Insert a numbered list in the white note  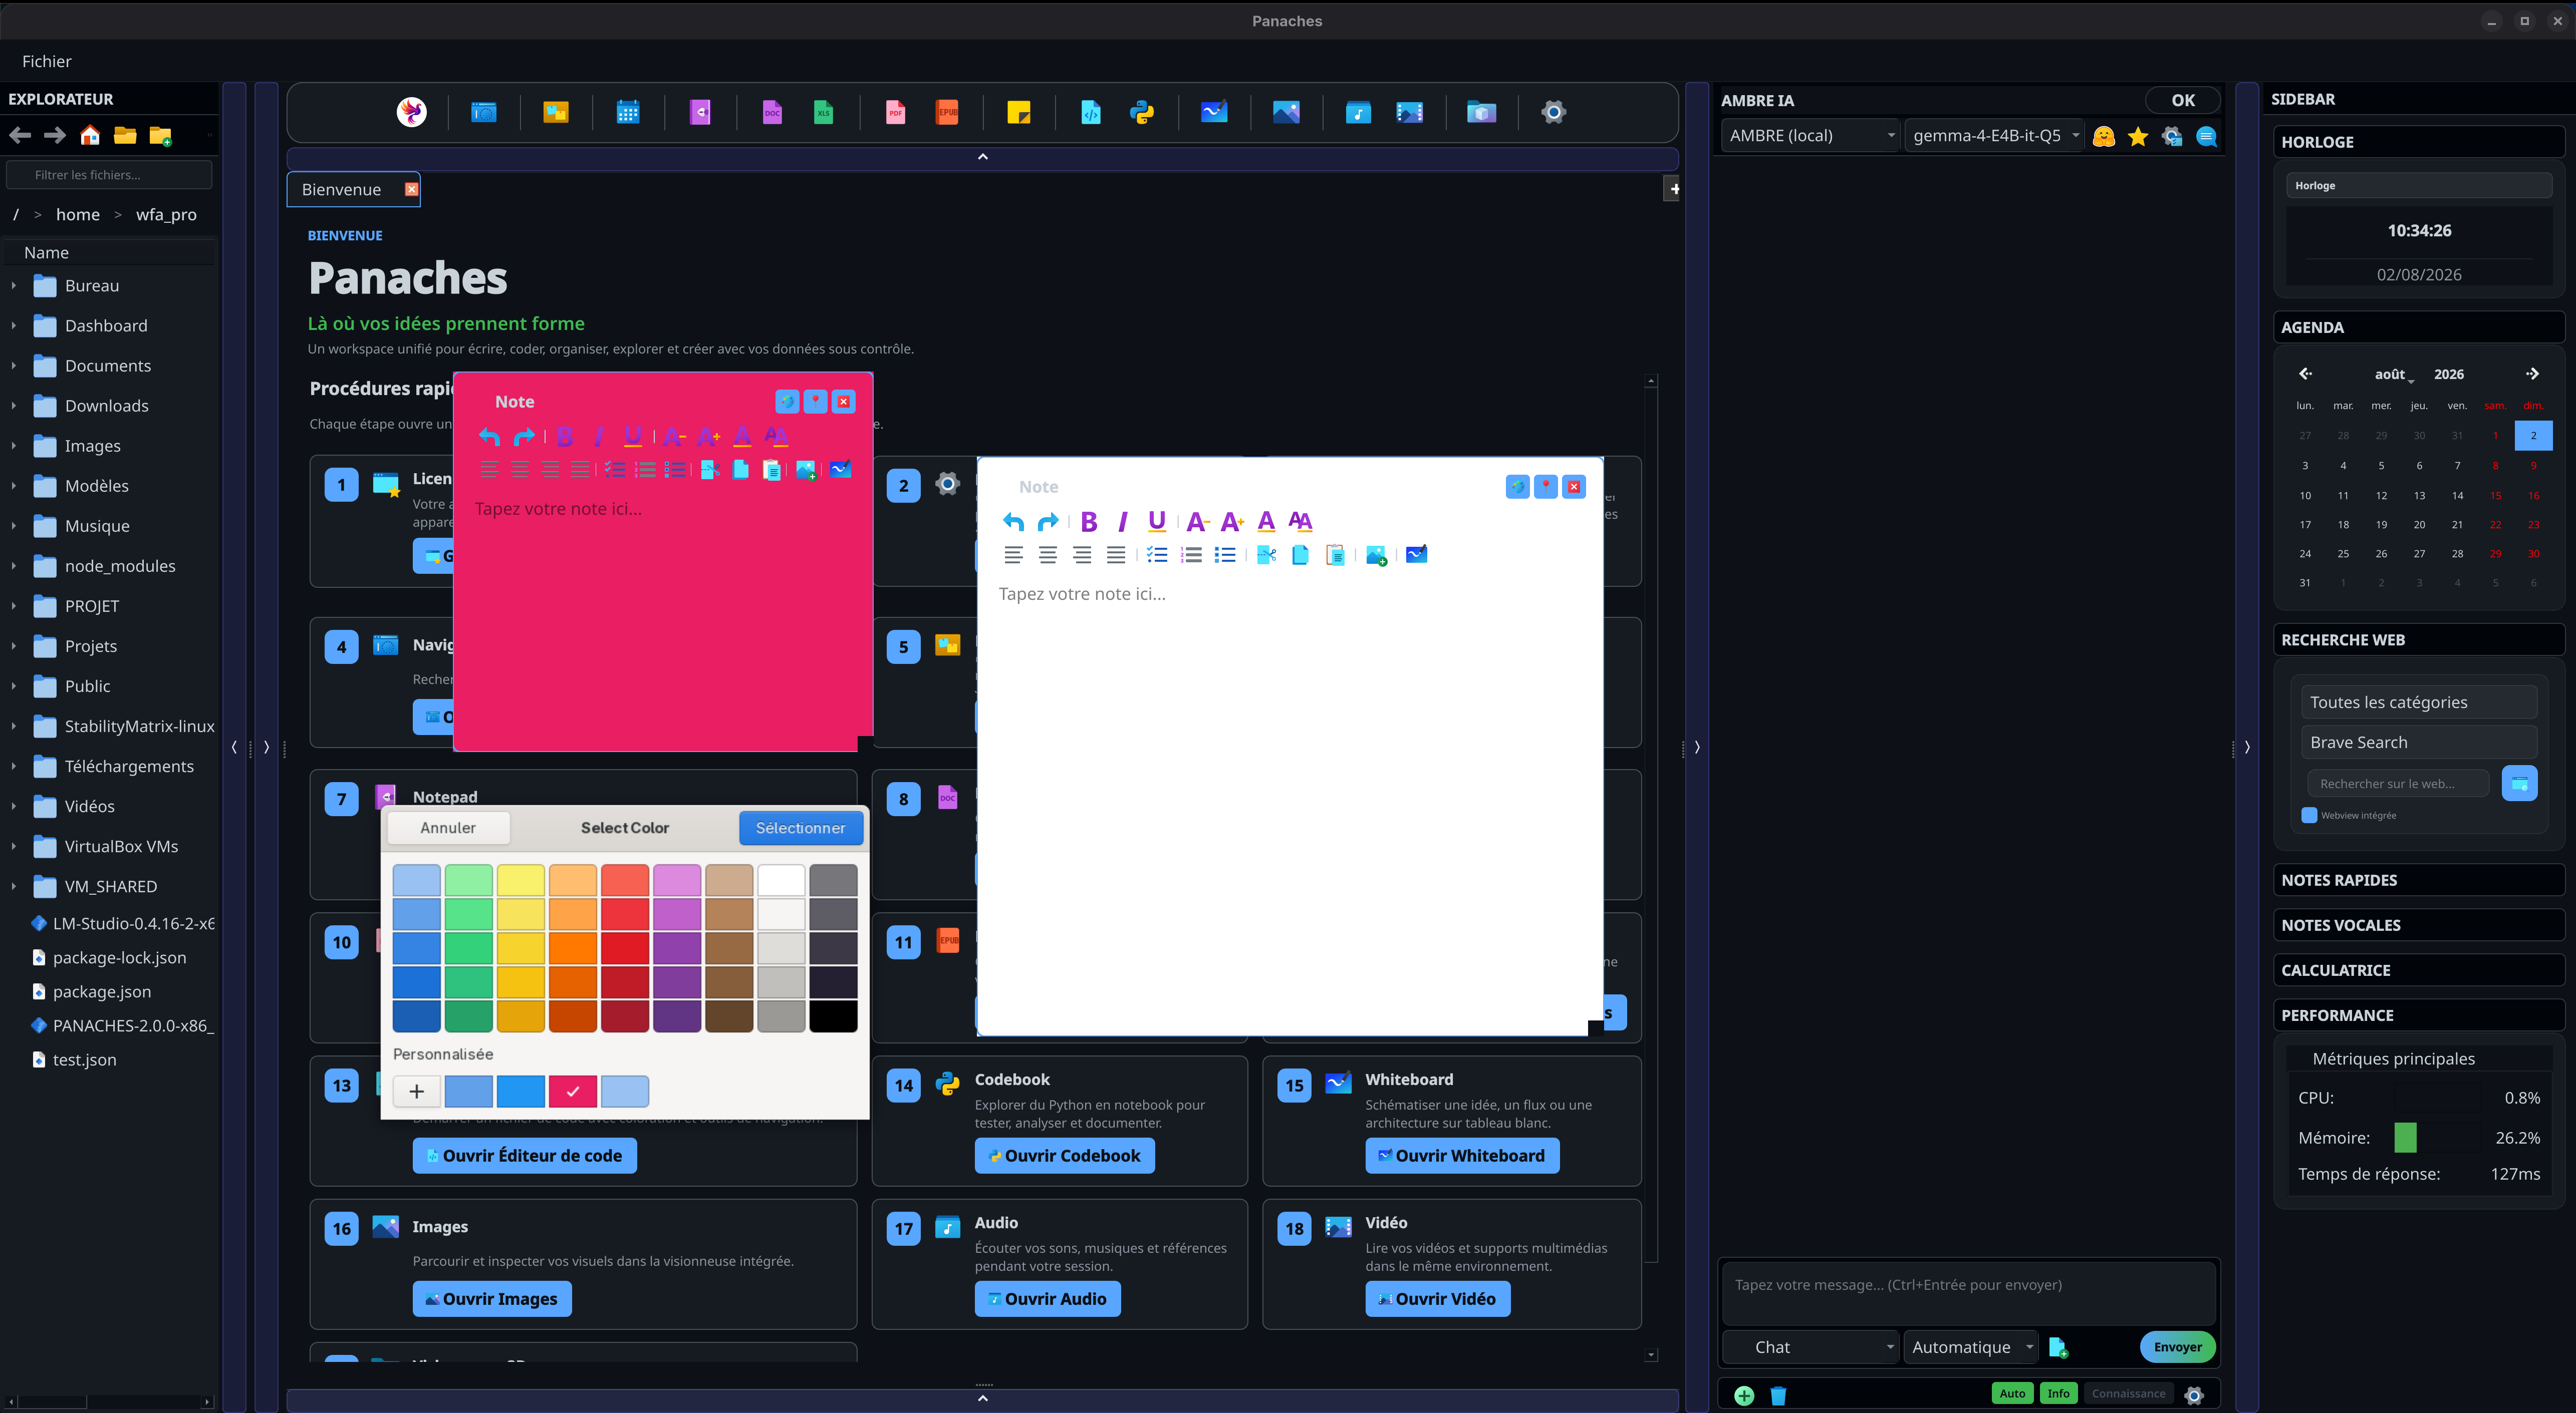[1191, 555]
